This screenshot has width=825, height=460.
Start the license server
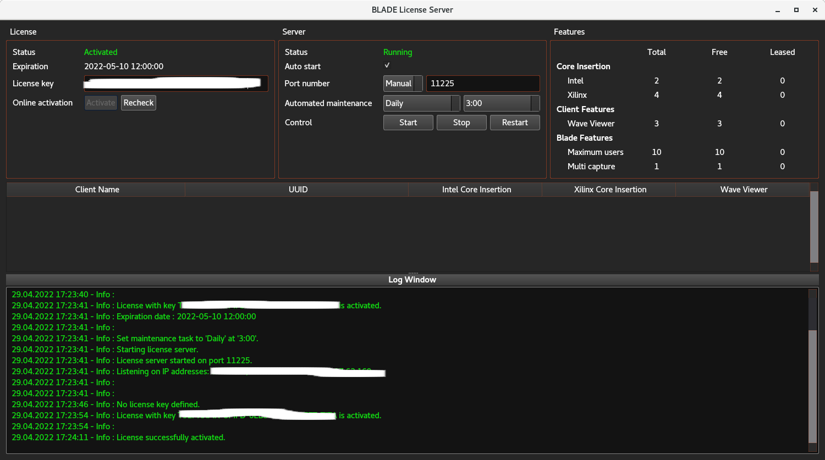(408, 123)
